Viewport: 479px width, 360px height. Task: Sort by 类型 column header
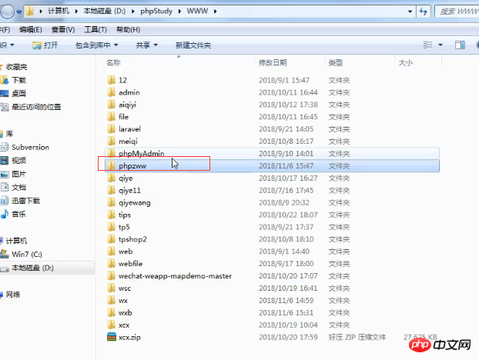(x=336, y=62)
